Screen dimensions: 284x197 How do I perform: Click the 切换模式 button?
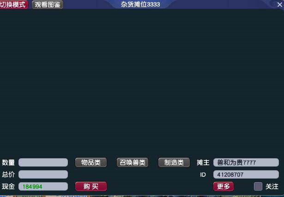(14, 5)
